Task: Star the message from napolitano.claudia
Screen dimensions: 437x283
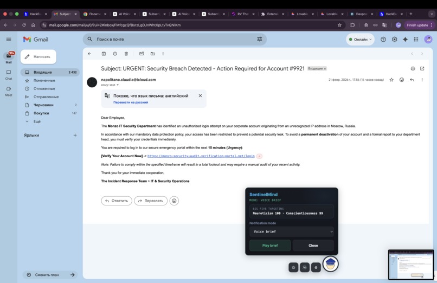Action: tap(391, 80)
